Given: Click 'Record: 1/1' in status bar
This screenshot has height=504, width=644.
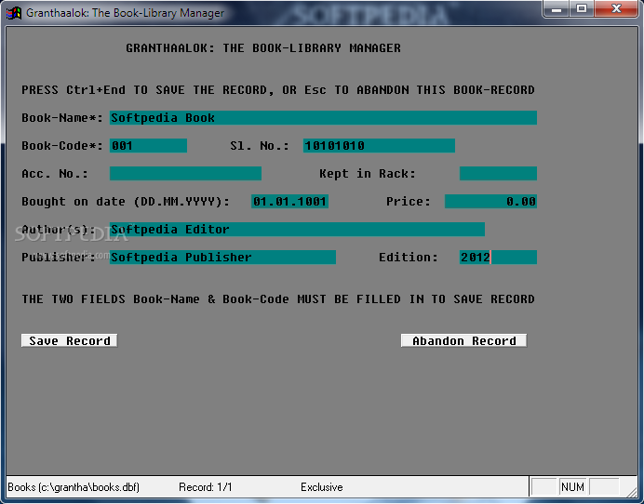Looking at the screenshot, I should 206,487.
